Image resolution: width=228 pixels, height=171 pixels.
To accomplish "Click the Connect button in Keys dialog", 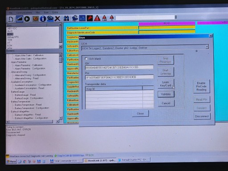I will pyautogui.click(x=202, y=108).
